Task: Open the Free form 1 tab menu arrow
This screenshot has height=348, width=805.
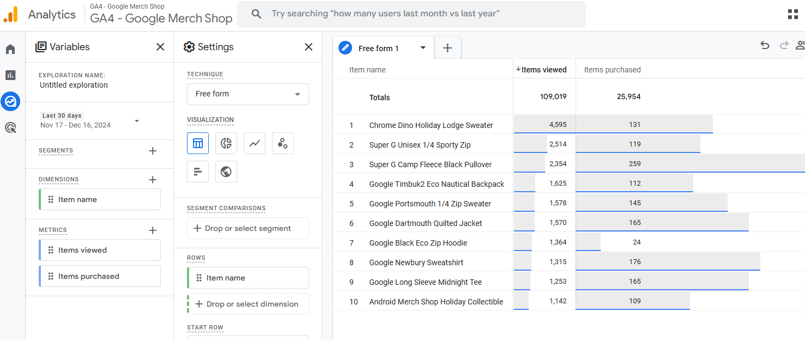Action: [x=423, y=48]
